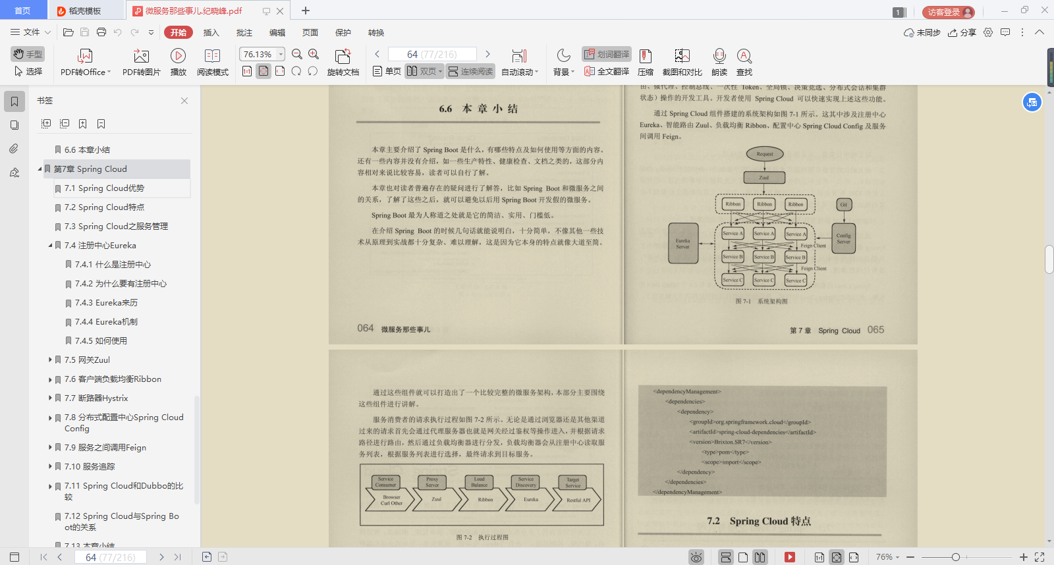Open bookmarks panel sidebar icon
The height and width of the screenshot is (565, 1054).
[14, 101]
